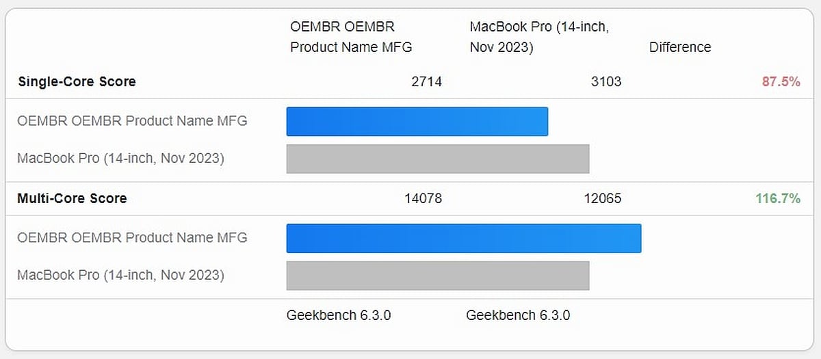This screenshot has height=359, width=821.
Task: Click the Single-Core Score row label
Action: tap(77, 82)
